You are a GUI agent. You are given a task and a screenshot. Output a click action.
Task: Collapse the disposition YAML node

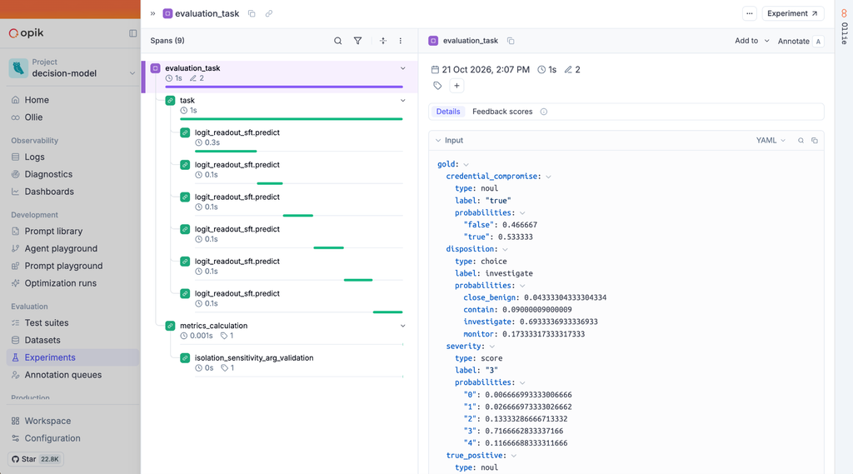coord(505,249)
